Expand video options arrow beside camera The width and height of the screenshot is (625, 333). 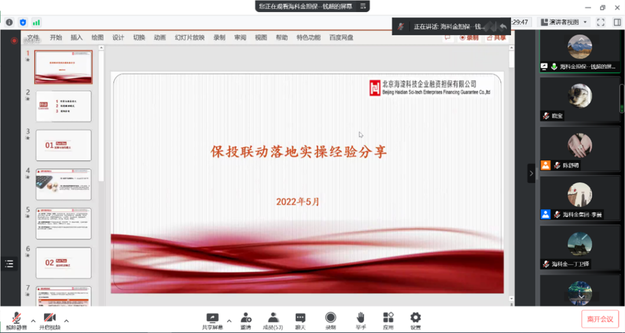point(67,321)
